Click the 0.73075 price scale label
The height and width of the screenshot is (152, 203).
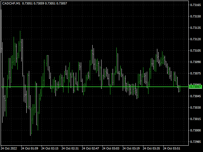pyautogui.click(x=195, y=73)
